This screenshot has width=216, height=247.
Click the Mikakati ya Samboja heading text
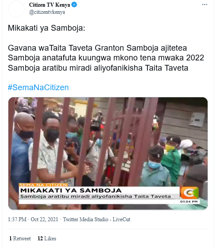point(46,28)
